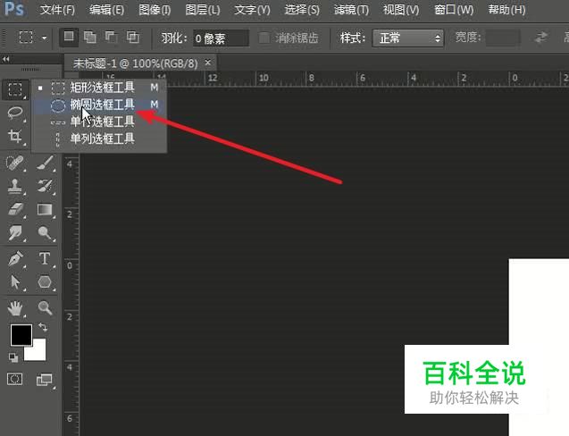Choose Add to selection mode
Image resolution: width=569 pixels, height=436 pixels.
coord(90,37)
